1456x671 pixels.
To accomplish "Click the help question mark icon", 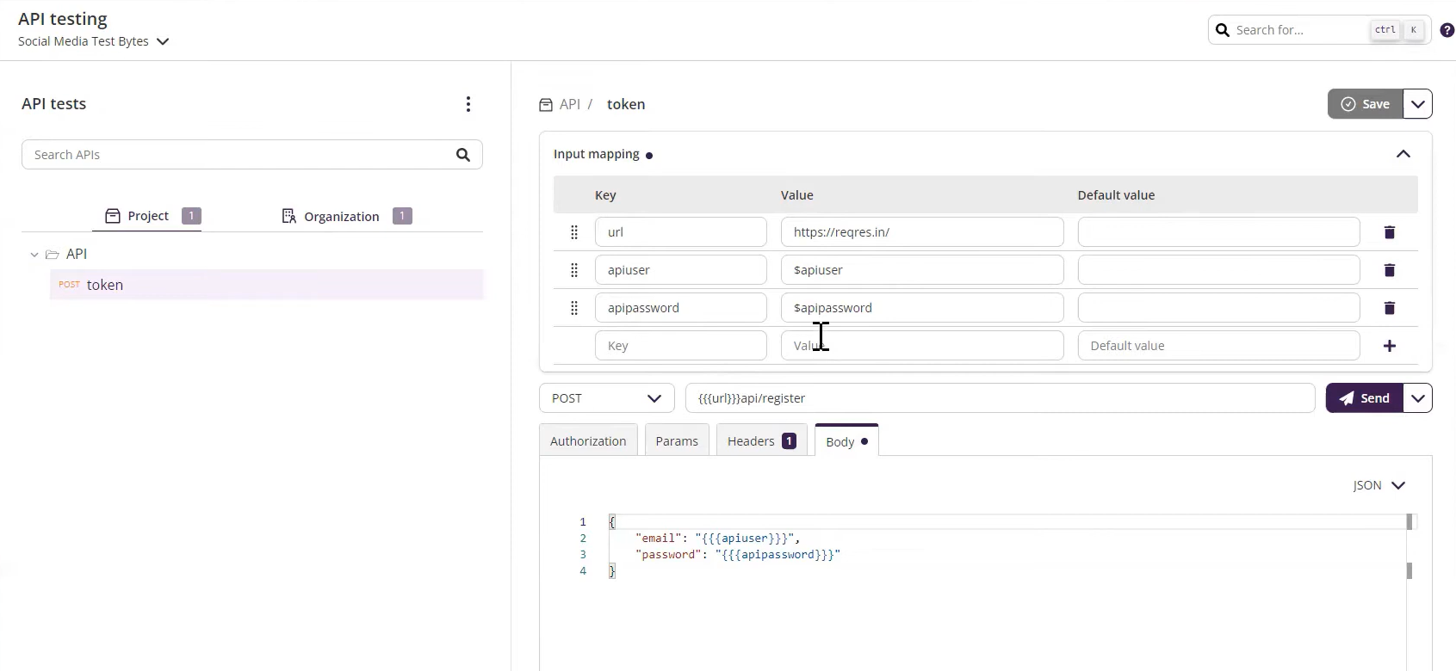I will (x=1447, y=30).
